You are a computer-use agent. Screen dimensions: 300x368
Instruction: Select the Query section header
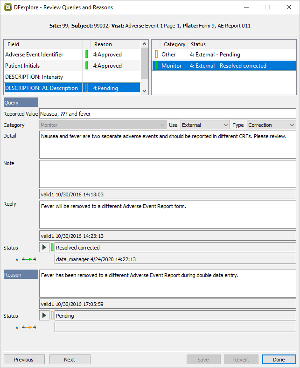coord(21,102)
